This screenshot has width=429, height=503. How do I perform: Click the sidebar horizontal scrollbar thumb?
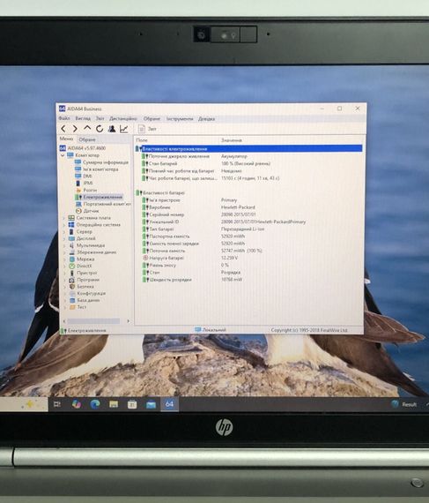click(93, 321)
